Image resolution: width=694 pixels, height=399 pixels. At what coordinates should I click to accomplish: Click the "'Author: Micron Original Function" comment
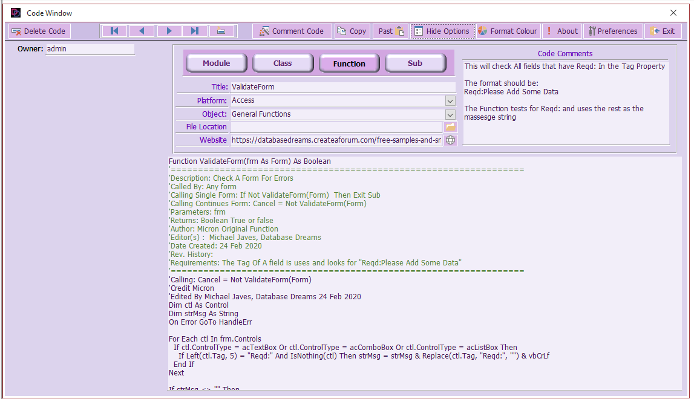(223, 229)
